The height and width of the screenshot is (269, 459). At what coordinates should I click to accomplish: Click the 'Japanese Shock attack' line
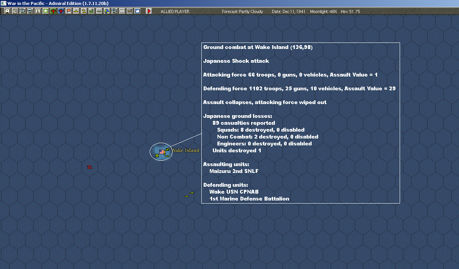coord(236,61)
